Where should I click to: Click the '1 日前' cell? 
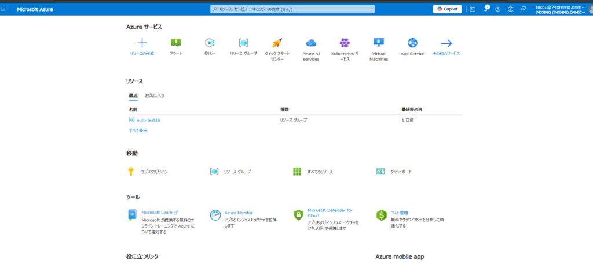408,120
